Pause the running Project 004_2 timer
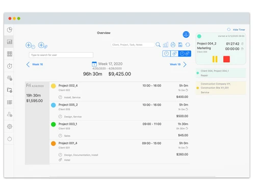 point(215,59)
